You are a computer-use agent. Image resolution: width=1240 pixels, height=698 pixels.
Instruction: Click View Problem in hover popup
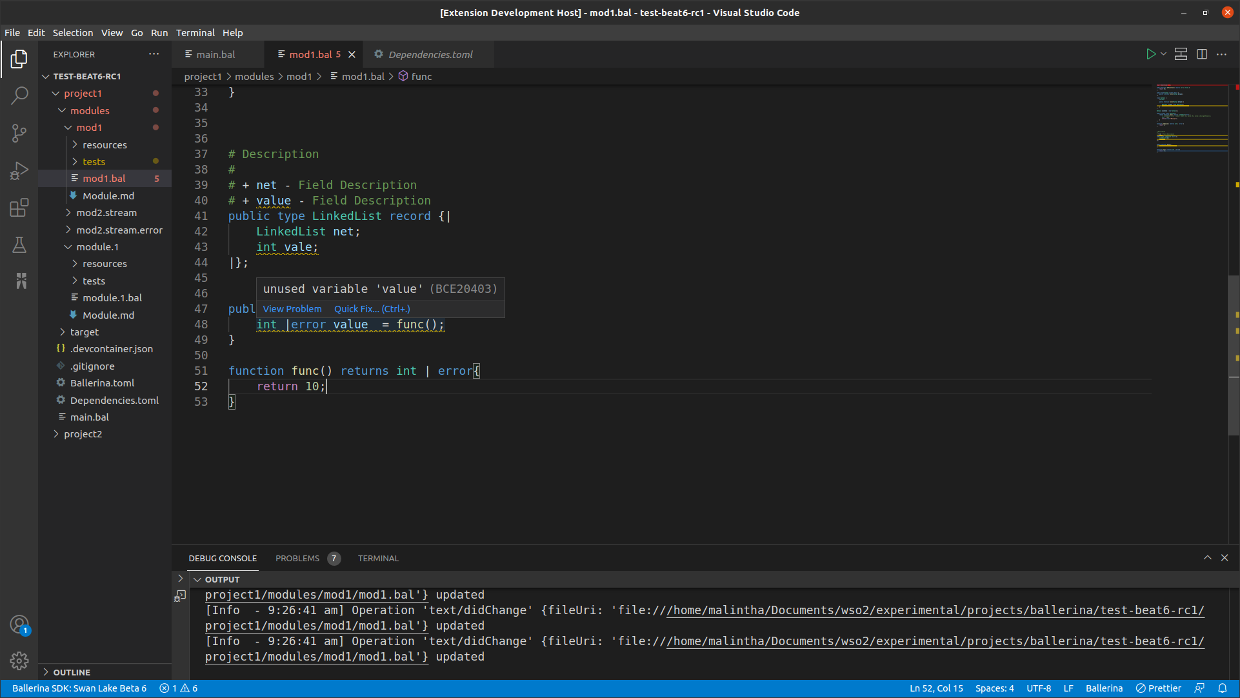(292, 309)
